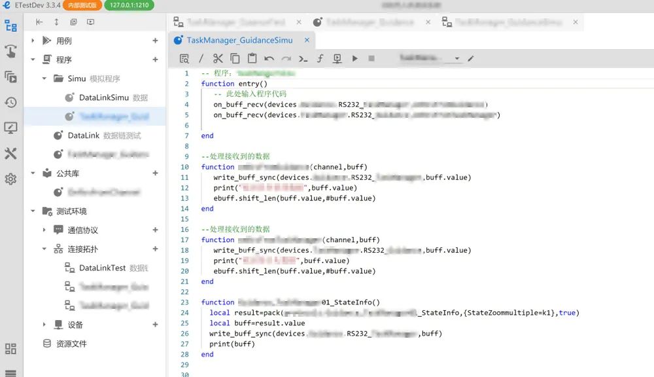Open the history clock sidebar icon
The height and width of the screenshot is (377, 654).
click(x=11, y=102)
